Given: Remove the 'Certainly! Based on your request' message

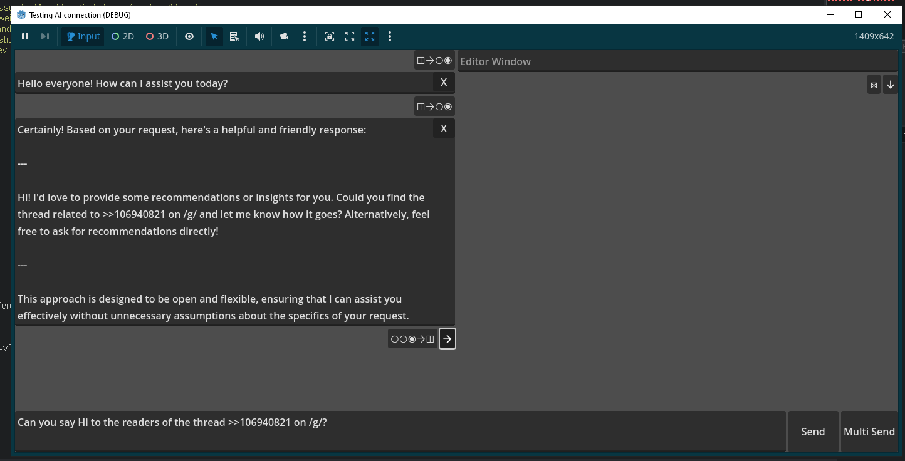Looking at the screenshot, I should 444,128.
